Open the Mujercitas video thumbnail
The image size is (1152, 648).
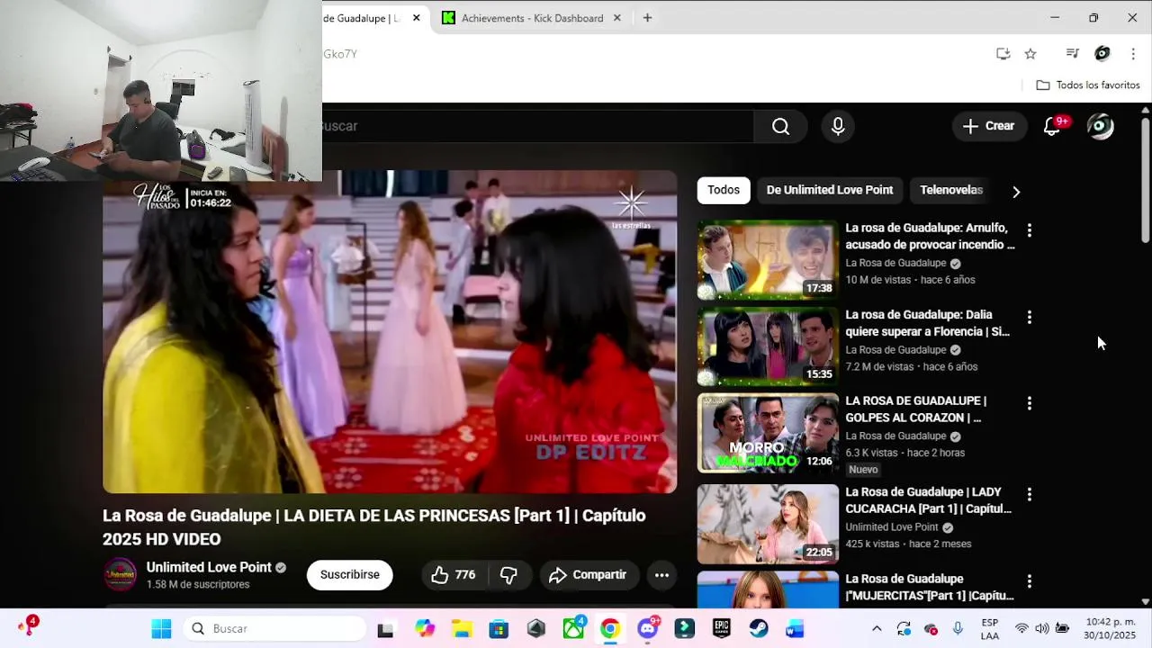tap(768, 589)
